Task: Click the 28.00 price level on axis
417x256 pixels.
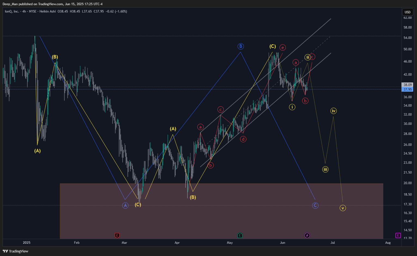Action: [407, 134]
